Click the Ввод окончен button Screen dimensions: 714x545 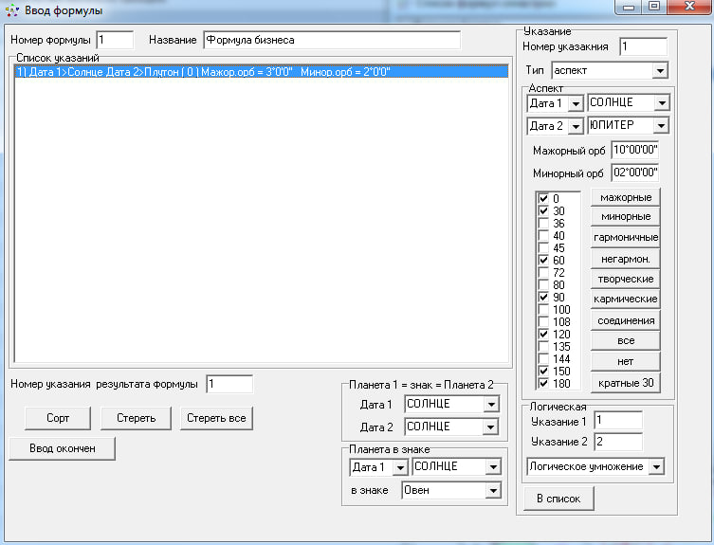(62, 448)
